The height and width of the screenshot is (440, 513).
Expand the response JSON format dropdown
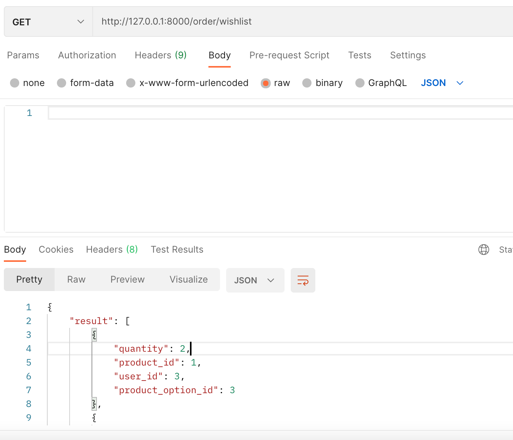255,280
